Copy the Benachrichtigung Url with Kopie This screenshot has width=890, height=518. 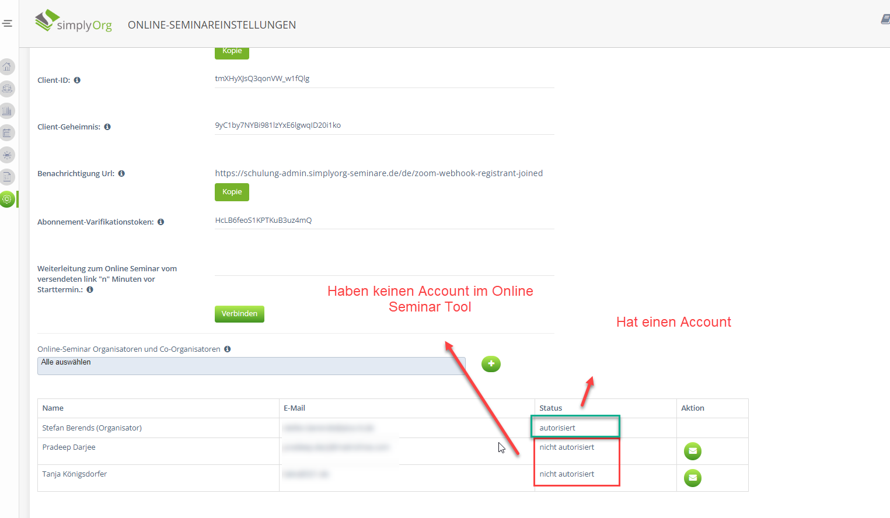[x=232, y=192]
